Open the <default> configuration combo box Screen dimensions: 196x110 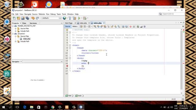click(x=51, y=18)
